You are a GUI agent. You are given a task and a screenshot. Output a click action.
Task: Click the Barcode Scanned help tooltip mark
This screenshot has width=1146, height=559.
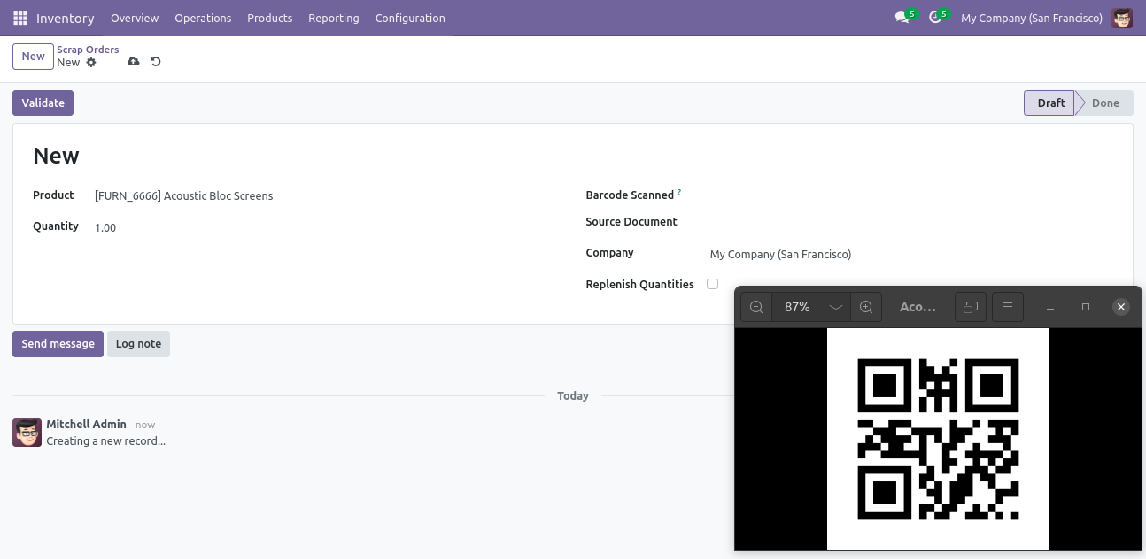click(x=679, y=191)
